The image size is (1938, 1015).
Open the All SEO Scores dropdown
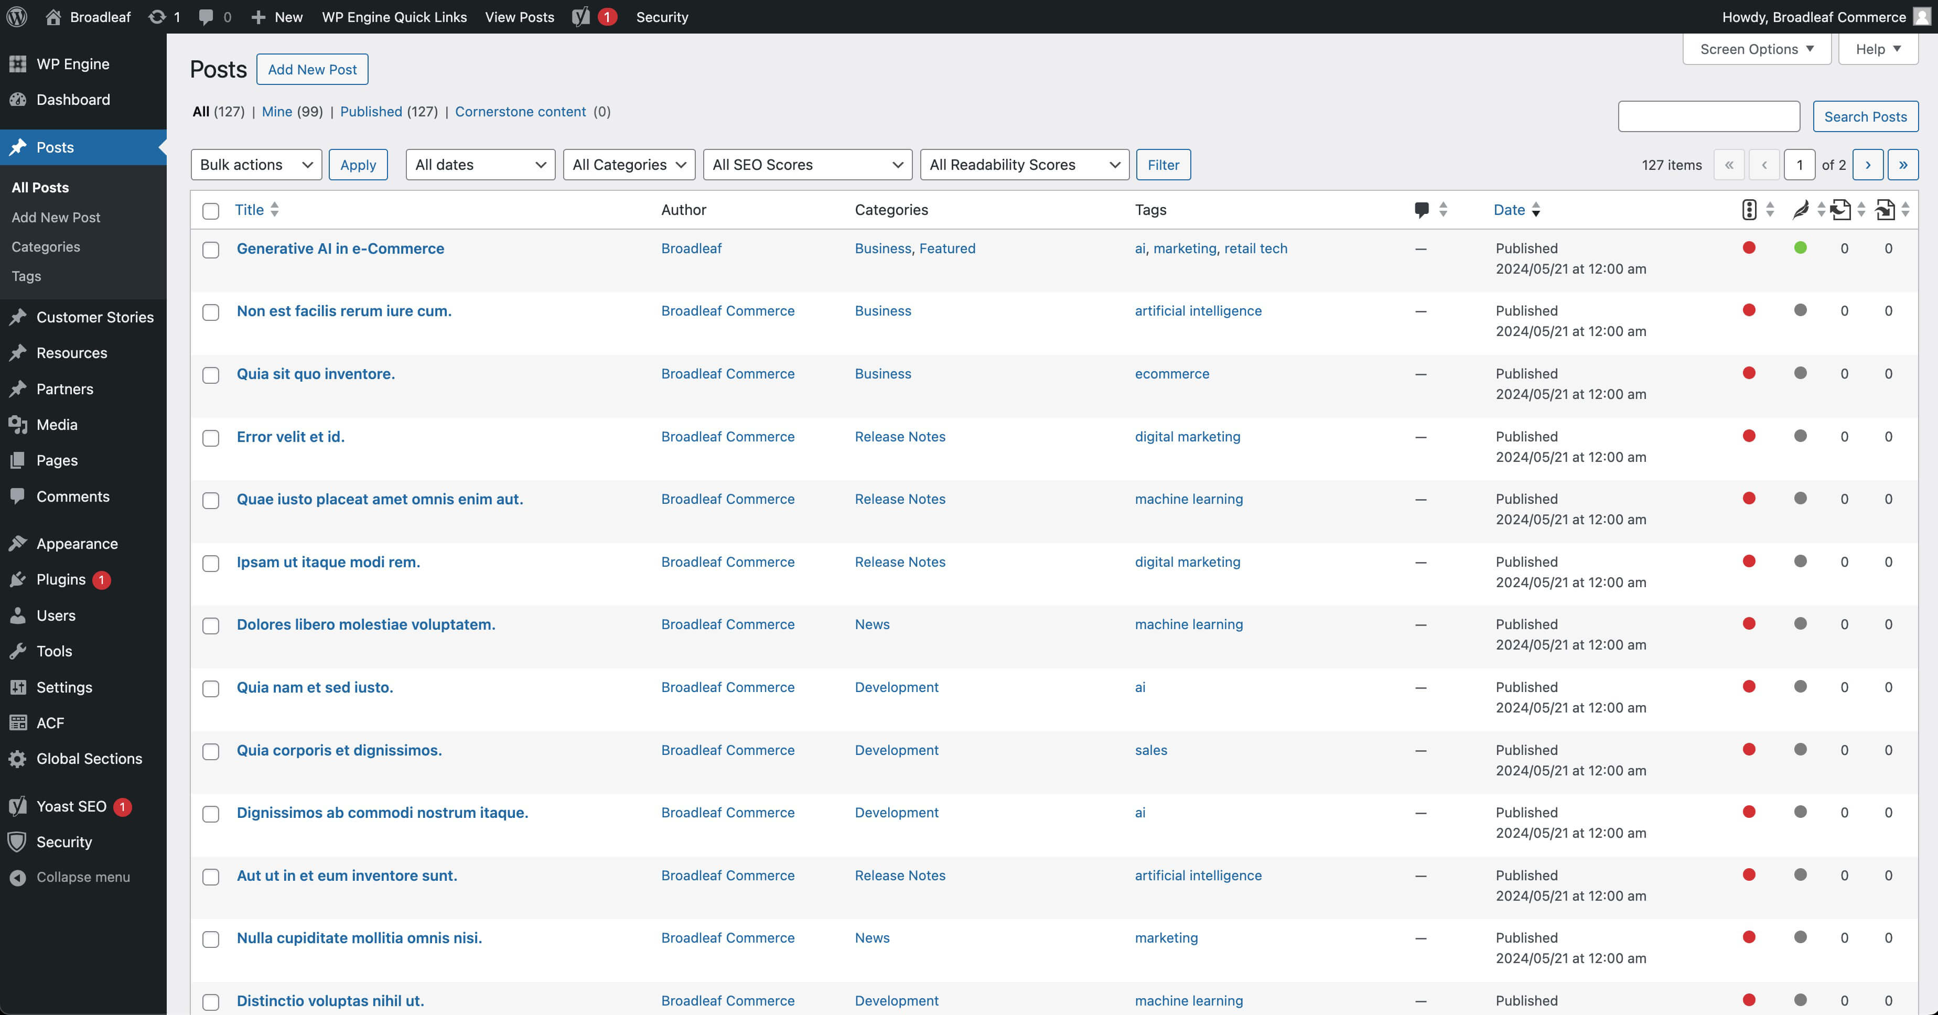pos(807,165)
